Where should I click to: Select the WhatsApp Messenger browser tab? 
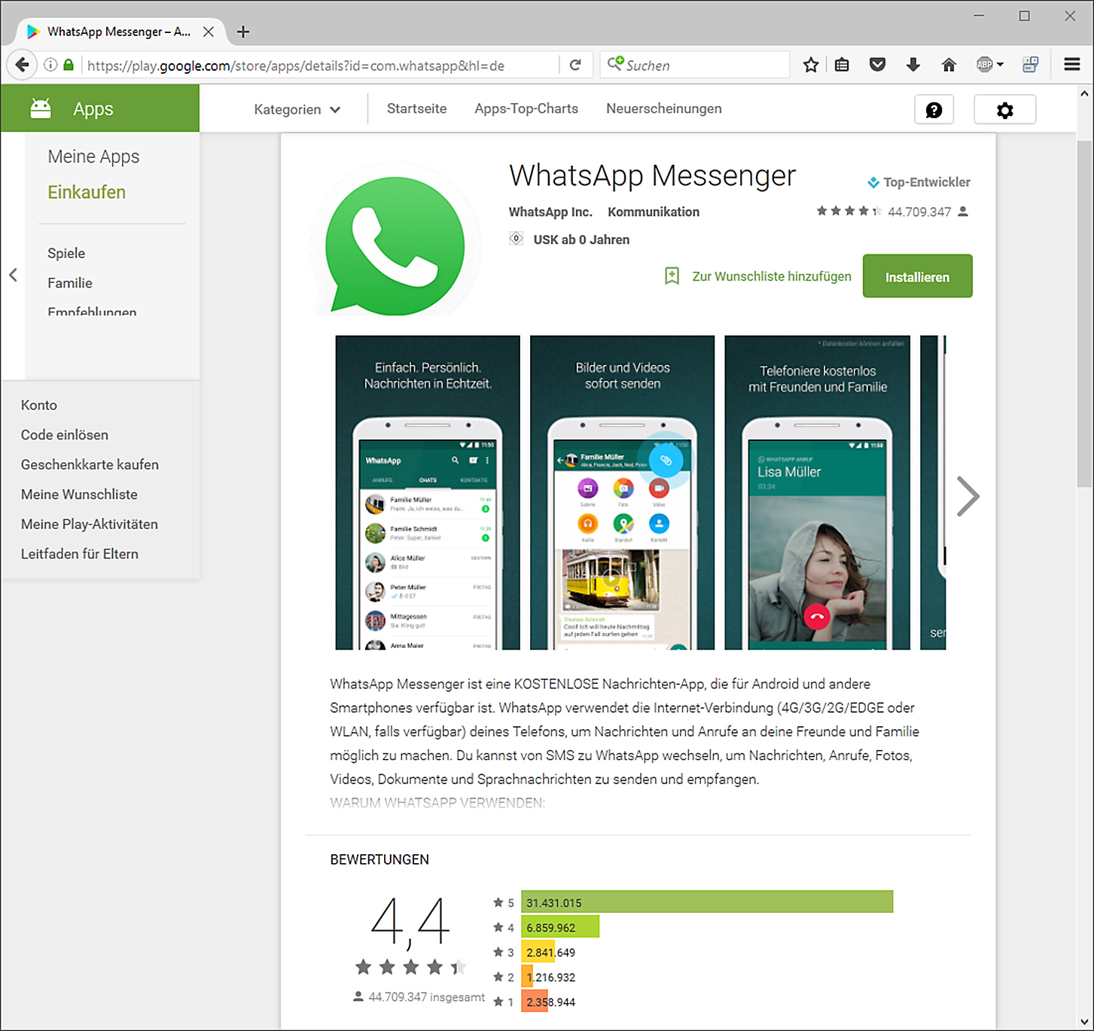point(119,32)
